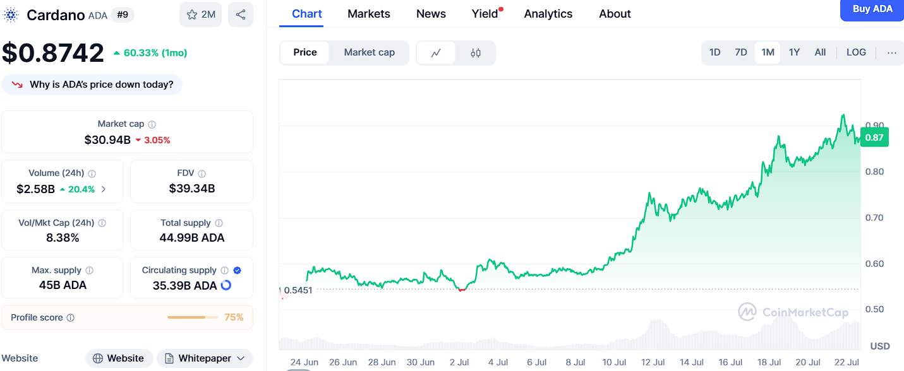Screen dimensions: 904x371
Task: Click the circulating supply verified badge
Action: 237,270
